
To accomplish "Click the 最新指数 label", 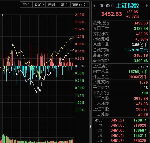I will tap(101, 23).
